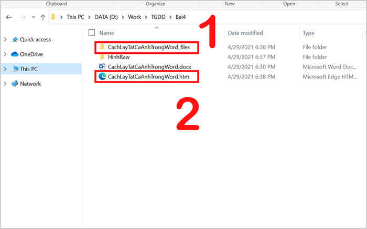Open the recent locations dropdown arrow

[34, 17]
